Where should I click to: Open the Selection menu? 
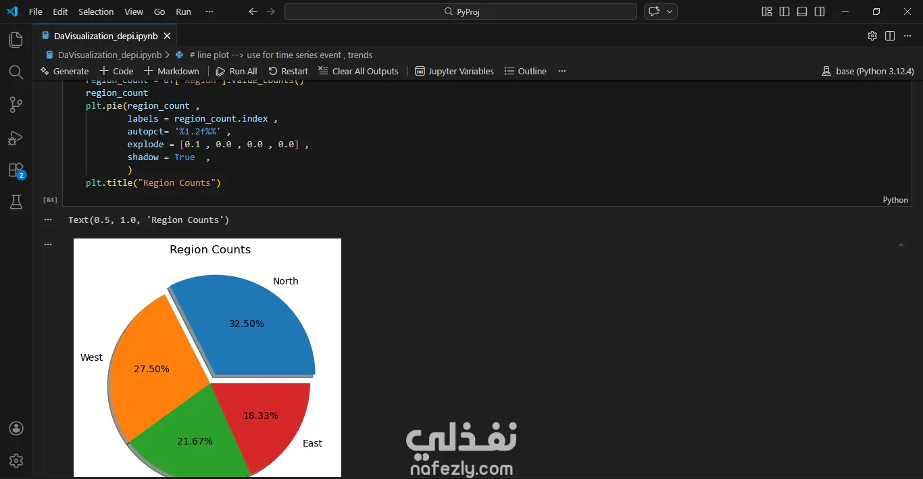click(x=96, y=11)
